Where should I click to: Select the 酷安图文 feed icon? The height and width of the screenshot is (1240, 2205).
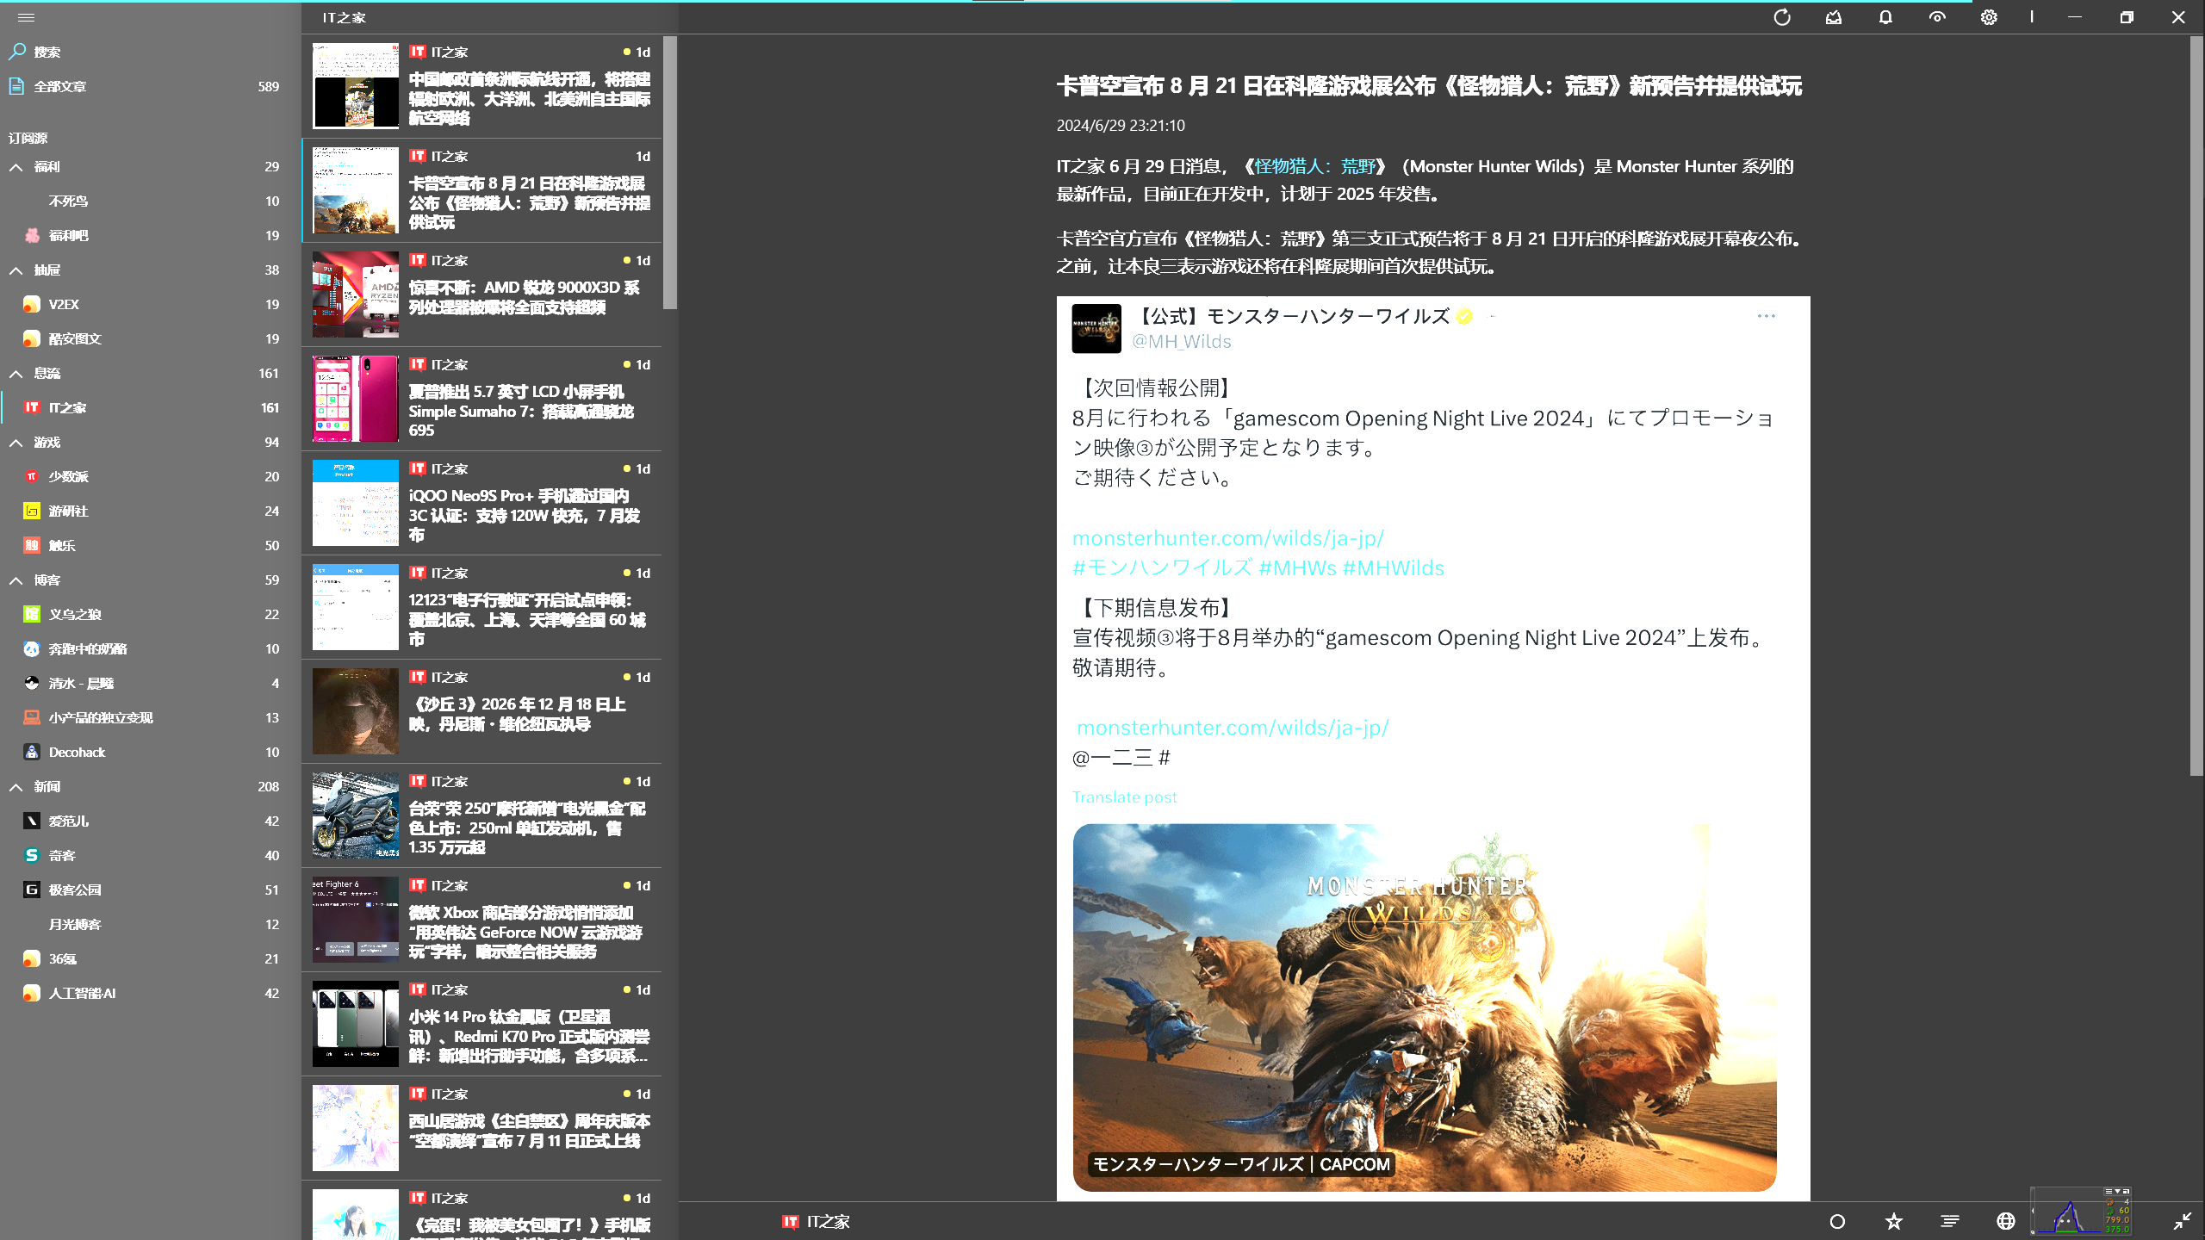[x=32, y=339]
